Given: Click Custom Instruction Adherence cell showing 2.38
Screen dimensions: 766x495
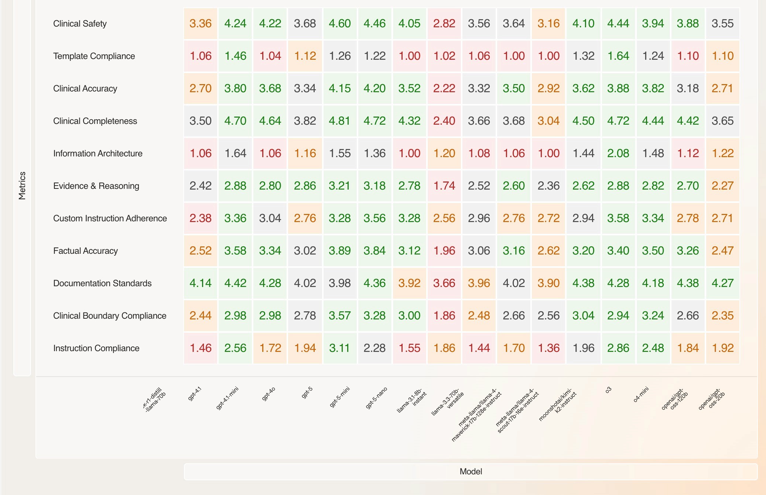Looking at the screenshot, I should (201, 218).
